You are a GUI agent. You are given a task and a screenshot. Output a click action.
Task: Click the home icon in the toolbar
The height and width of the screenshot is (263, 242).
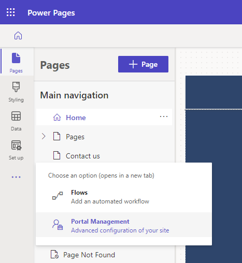[18, 36]
